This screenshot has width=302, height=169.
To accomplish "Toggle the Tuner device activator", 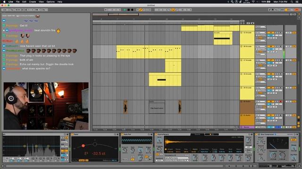I will 73,135.
